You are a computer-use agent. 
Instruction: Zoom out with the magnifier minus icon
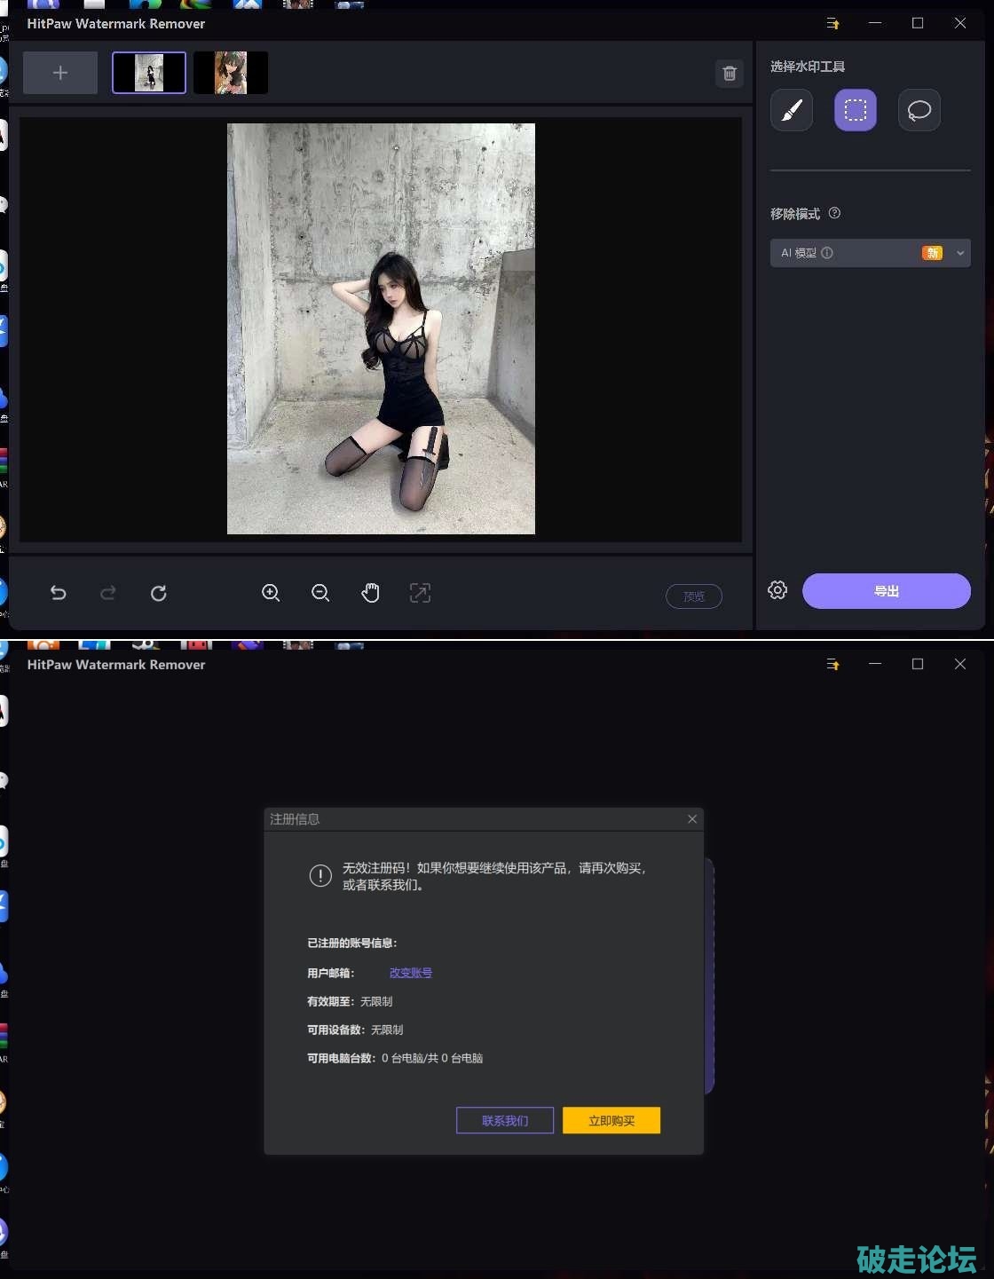320,593
